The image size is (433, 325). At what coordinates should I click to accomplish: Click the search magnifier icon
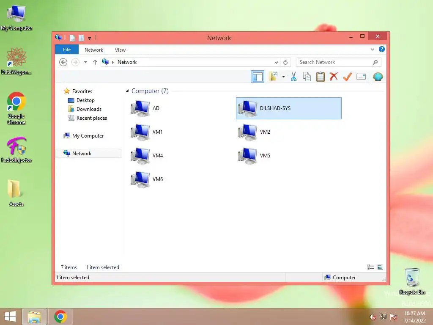tap(375, 62)
